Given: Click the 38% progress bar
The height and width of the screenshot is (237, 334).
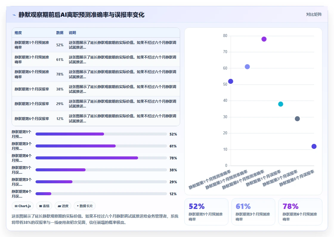Looking at the screenshot, I should point(101,170).
